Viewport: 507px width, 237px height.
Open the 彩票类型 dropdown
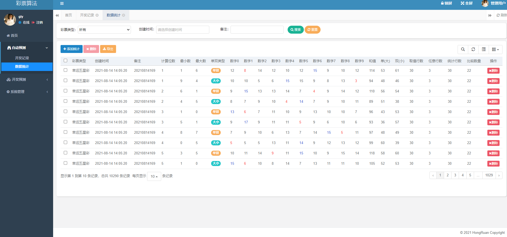104,30
